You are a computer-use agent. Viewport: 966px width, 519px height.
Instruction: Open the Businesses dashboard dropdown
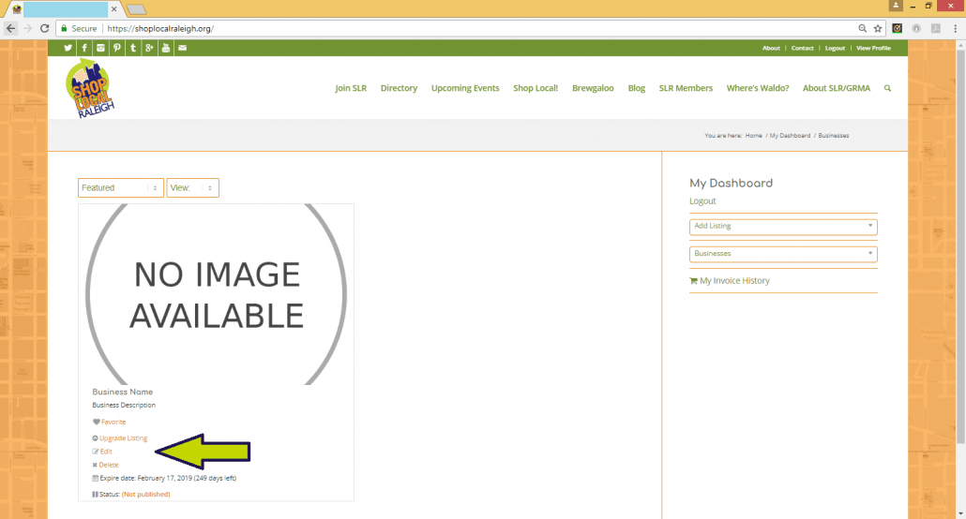tap(783, 254)
